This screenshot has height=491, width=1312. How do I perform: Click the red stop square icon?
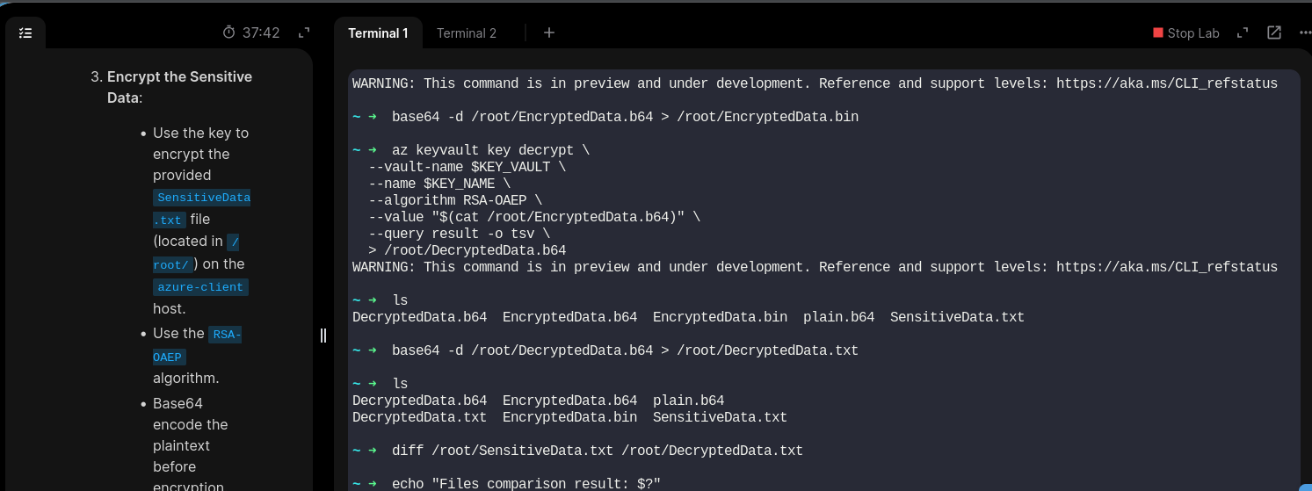tap(1158, 32)
